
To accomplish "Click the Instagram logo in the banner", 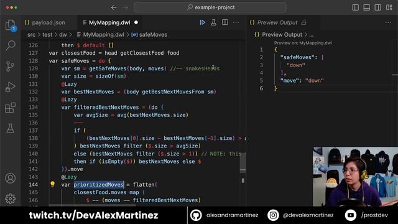I will click(273, 215).
